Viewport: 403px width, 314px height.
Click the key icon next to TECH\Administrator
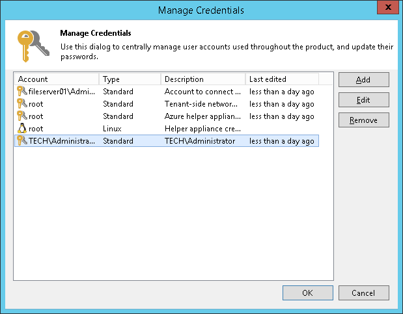[x=21, y=141]
